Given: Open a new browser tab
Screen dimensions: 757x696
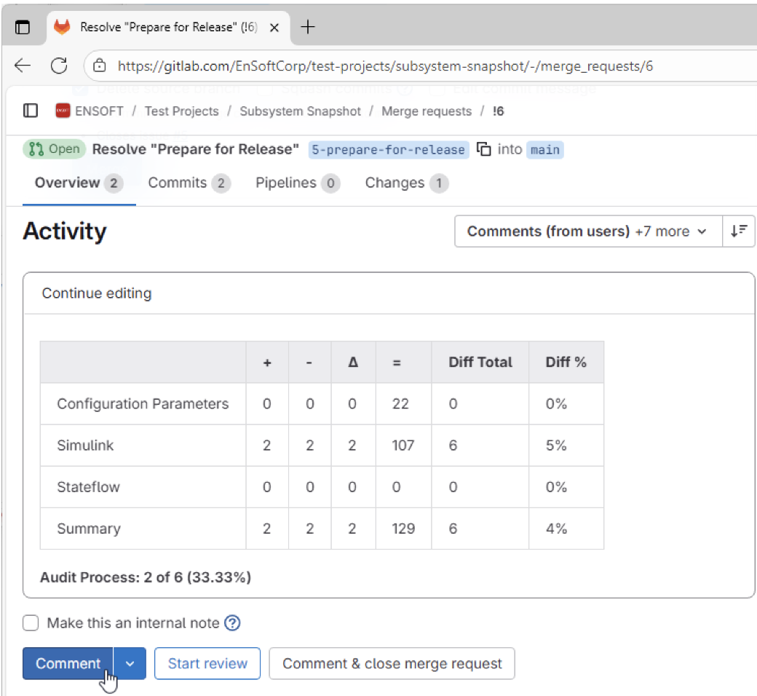Looking at the screenshot, I should (307, 27).
